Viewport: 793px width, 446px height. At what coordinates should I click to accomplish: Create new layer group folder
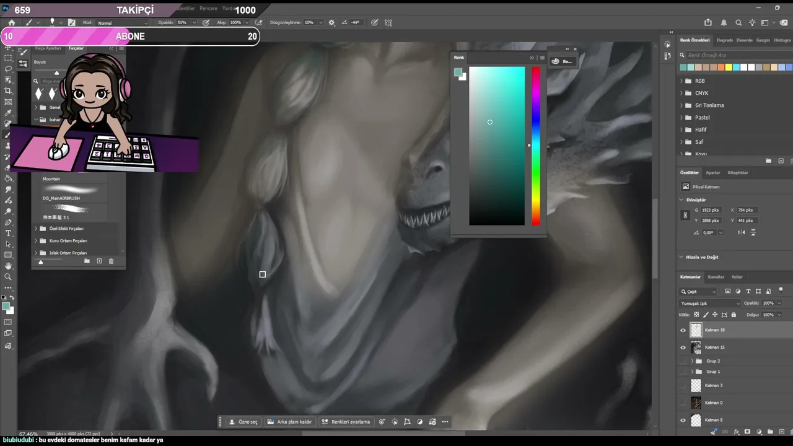pyautogui.click(x=769, y=432)
